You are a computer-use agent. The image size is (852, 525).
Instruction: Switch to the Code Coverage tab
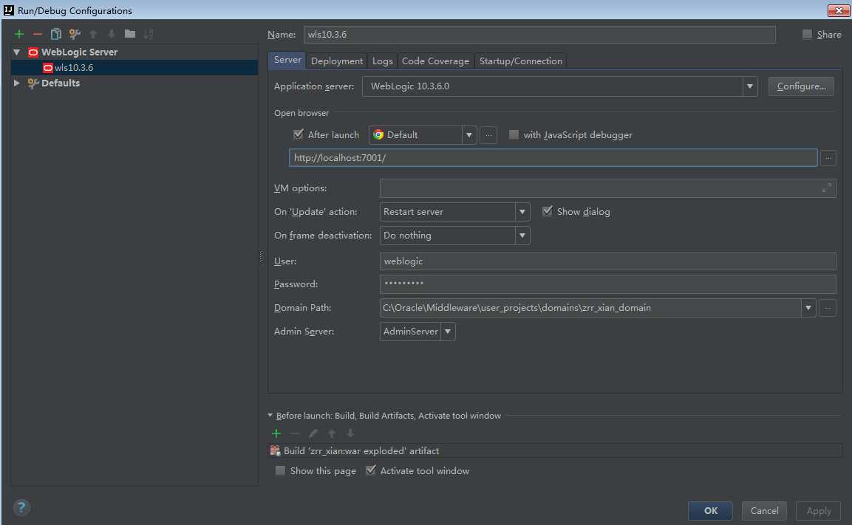(435, 61)
